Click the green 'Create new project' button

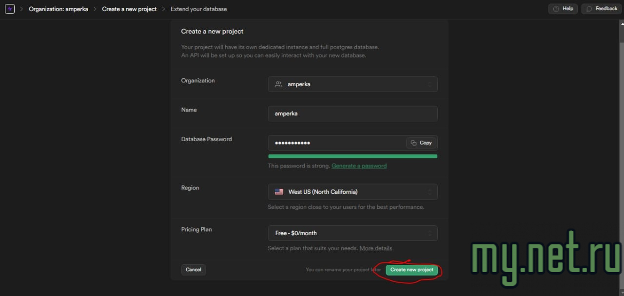pyautogui.click(x=411, y=270)
